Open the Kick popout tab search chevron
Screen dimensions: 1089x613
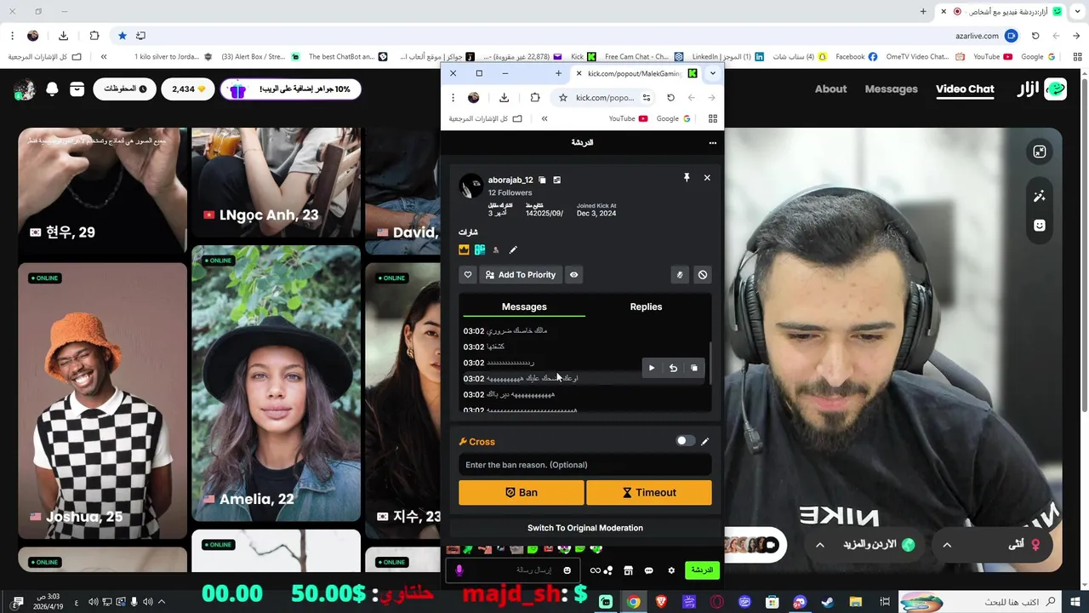coord(713,73)
